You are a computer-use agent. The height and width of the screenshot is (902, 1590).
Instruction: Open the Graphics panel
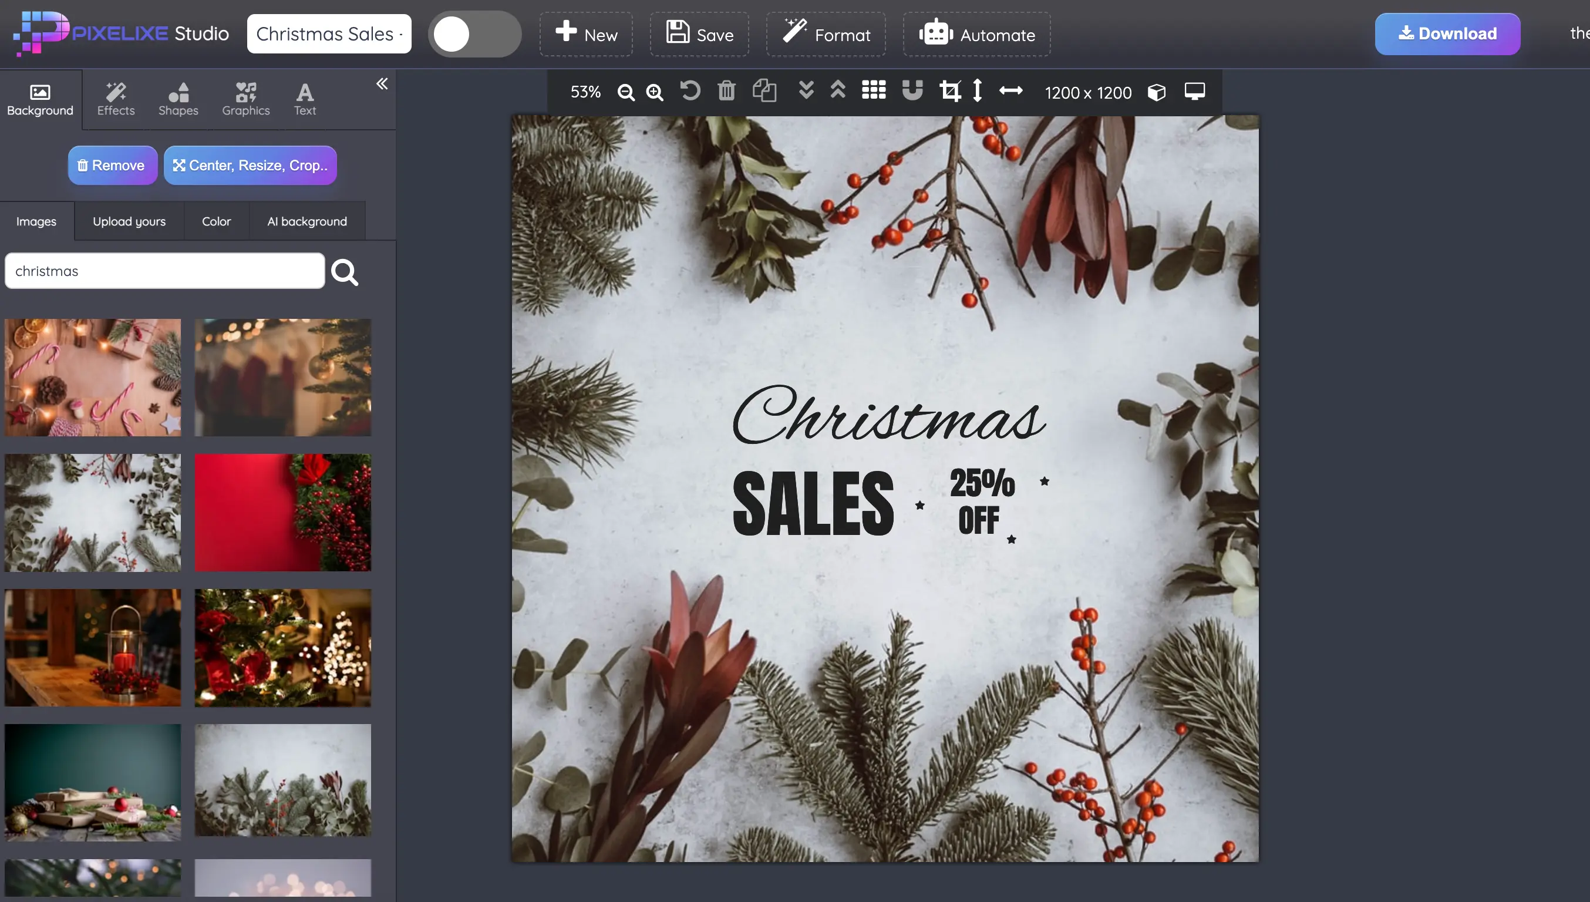pyautogui.click(x=245, y=98)
